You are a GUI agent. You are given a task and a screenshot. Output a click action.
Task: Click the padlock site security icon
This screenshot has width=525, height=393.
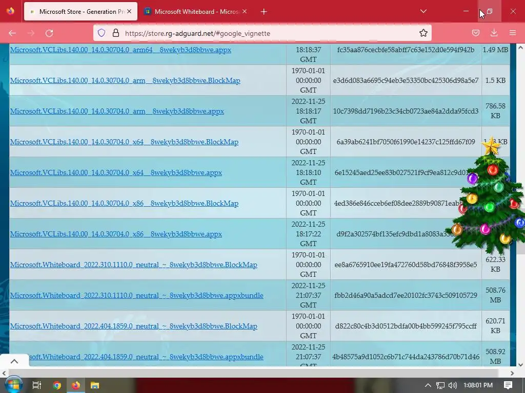(x=116, y=33)
